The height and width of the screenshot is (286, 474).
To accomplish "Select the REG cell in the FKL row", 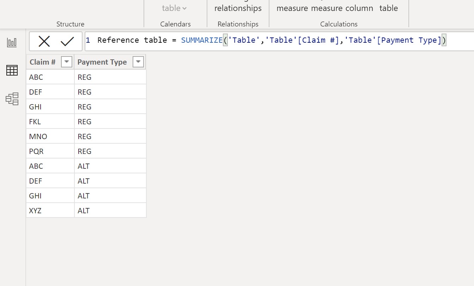I will point(110,121).
